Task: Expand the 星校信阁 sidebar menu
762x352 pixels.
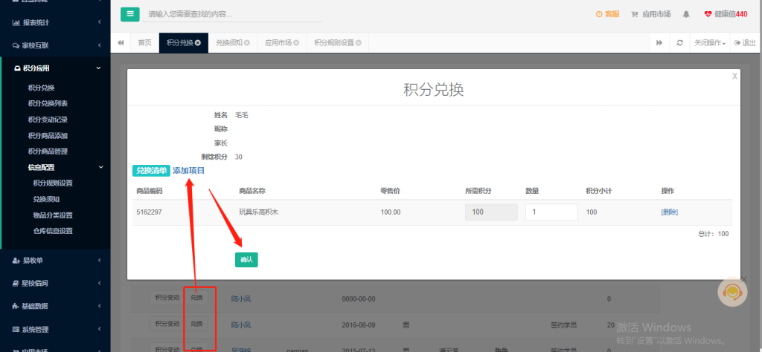Action: point(55,283)
